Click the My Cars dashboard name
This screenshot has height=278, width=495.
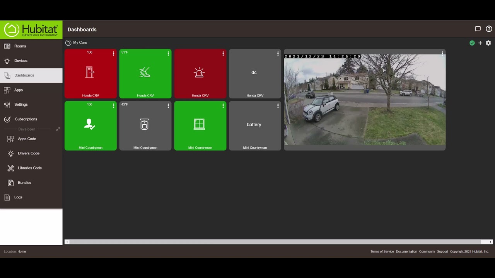click(x=80, y=43)
